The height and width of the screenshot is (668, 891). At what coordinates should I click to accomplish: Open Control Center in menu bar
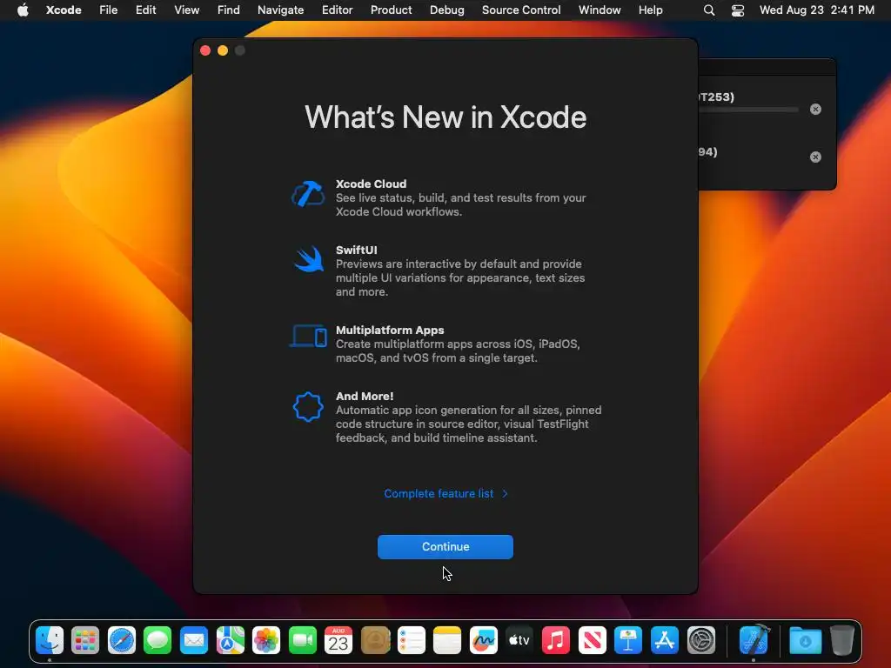738,10
